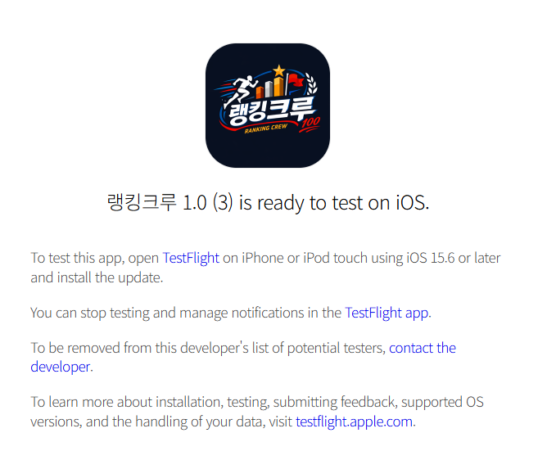Click the gold star atop the logo
The image size is (547, 460).
tap(278, 70)
